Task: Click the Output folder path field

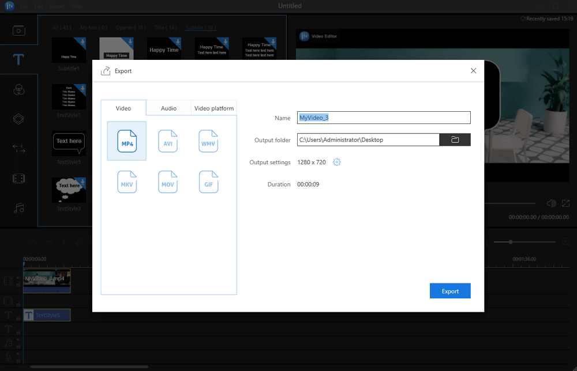Action: (368, 139)
